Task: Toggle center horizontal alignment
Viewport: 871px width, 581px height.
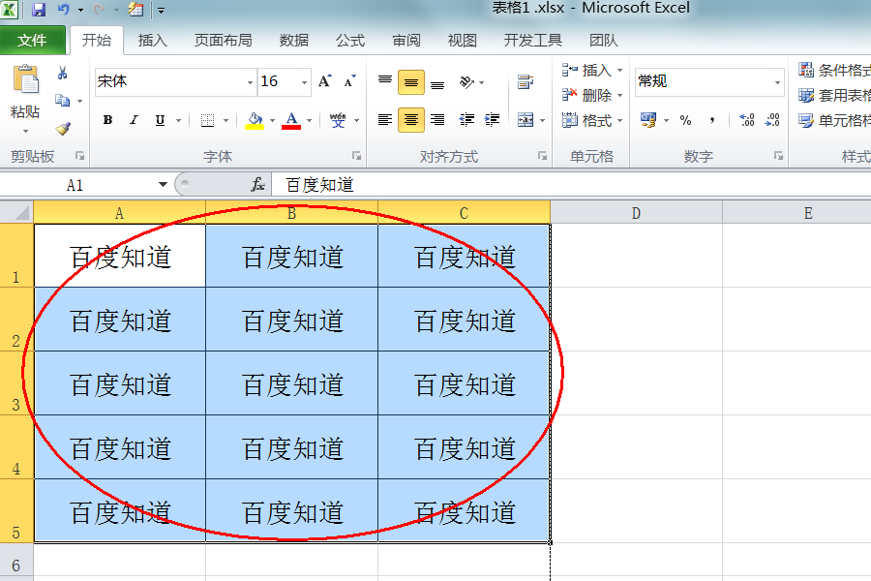Action: point(411,119)
